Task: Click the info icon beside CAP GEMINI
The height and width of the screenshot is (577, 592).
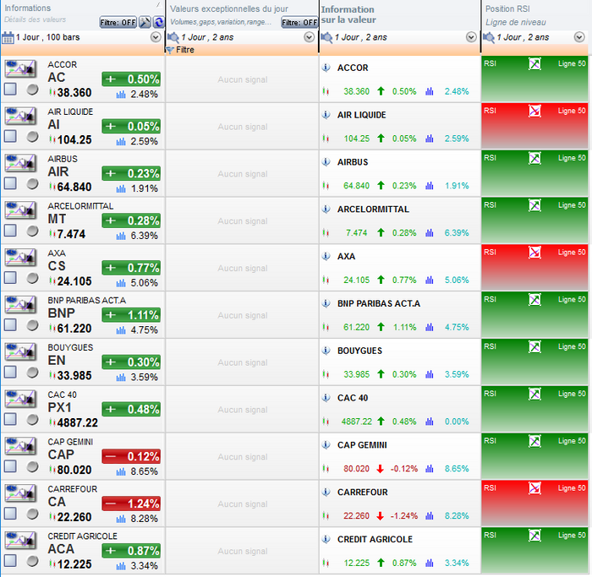Action: click(x=326, y=445)
